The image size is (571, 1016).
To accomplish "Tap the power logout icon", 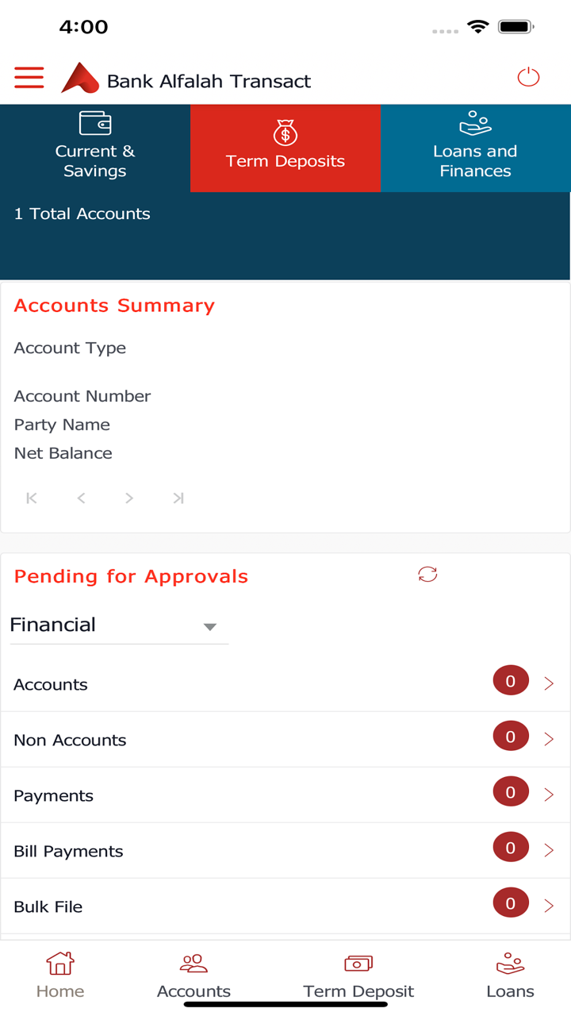I will click(x=528, y=78).
